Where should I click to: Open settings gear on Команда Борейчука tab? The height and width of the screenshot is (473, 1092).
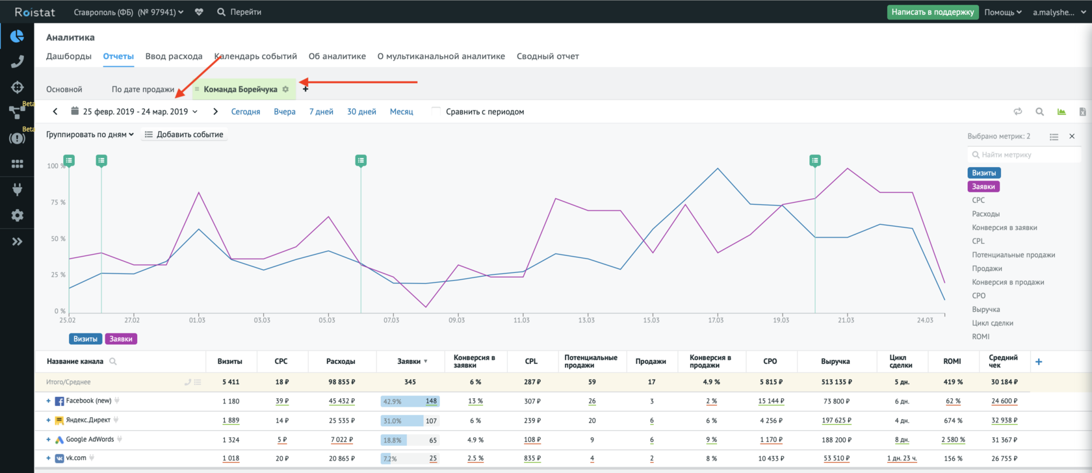pyautogui.click(x=285, y=89)
